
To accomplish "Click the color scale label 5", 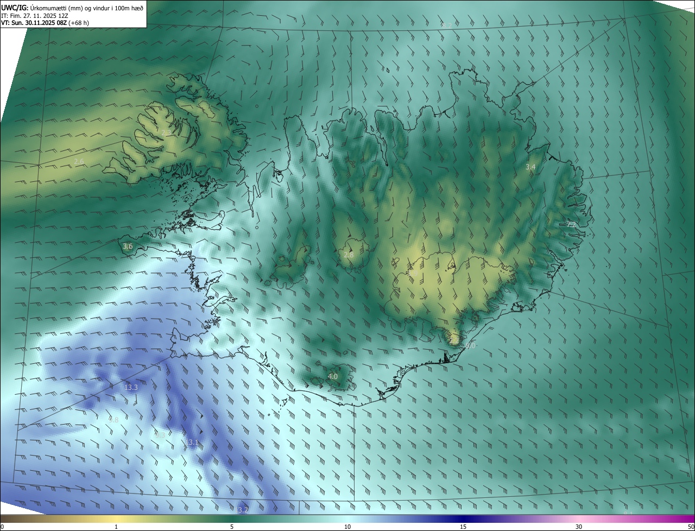I will click(x=232, y=527).
